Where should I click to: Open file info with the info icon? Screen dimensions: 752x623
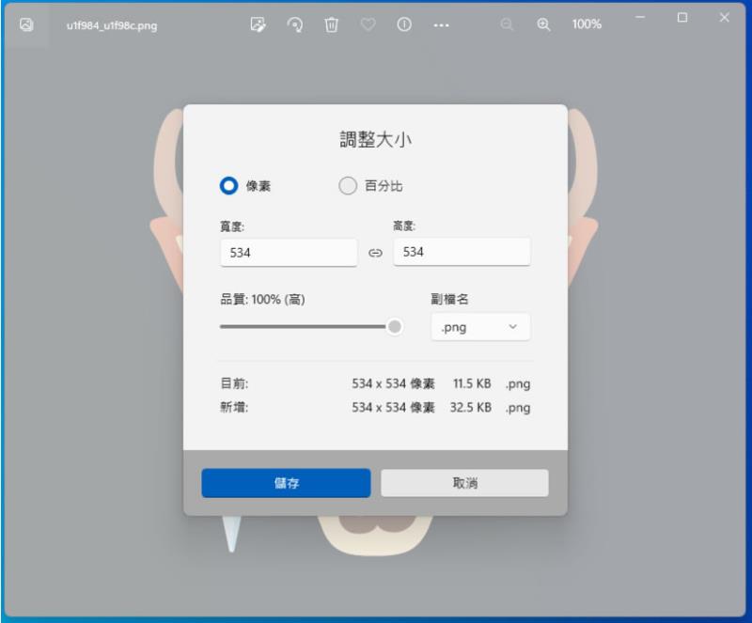[404, 24]
